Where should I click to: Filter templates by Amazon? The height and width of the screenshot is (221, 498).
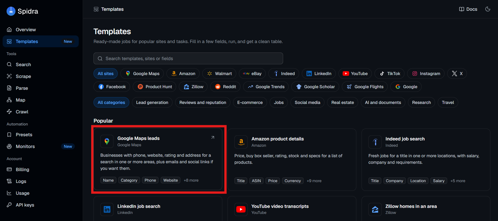(x=183, y=73)
